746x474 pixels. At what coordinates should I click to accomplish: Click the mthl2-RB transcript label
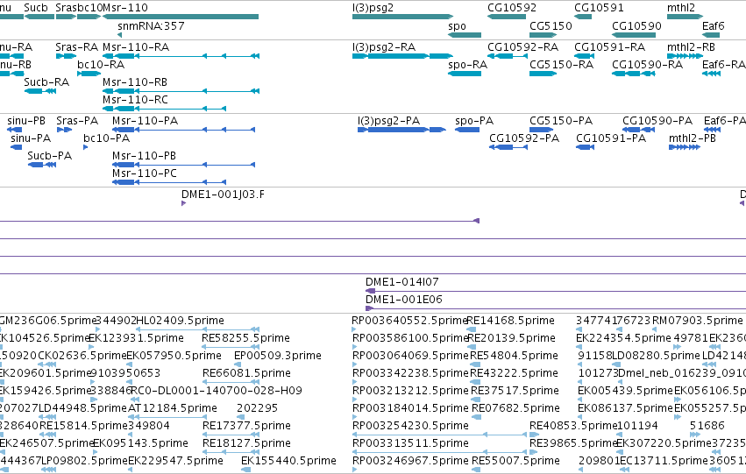692,47
